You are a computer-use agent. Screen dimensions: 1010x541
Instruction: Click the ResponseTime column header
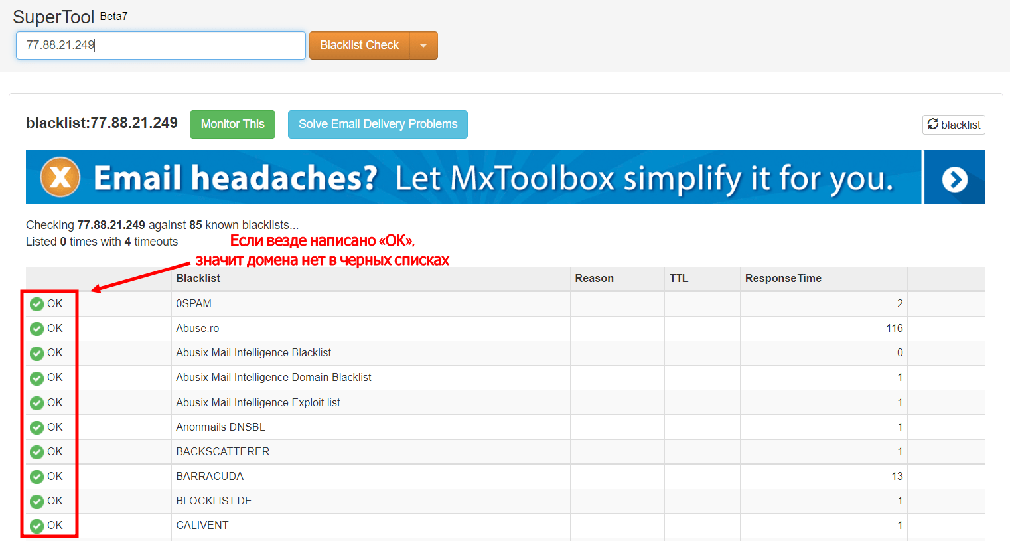coord(783,279)
